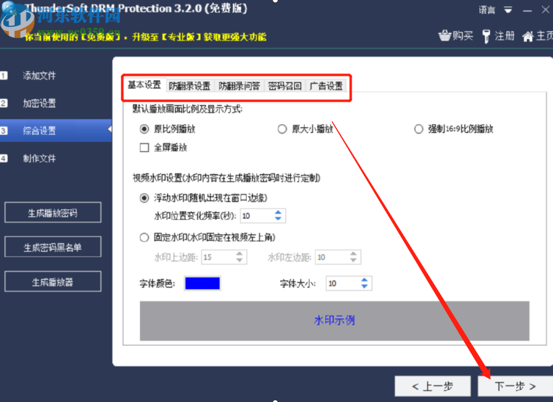The height and width of the screenshot is (402, 553).
Task: Choose 固定水印 watermark mode
Action: [x=143, y=237]
